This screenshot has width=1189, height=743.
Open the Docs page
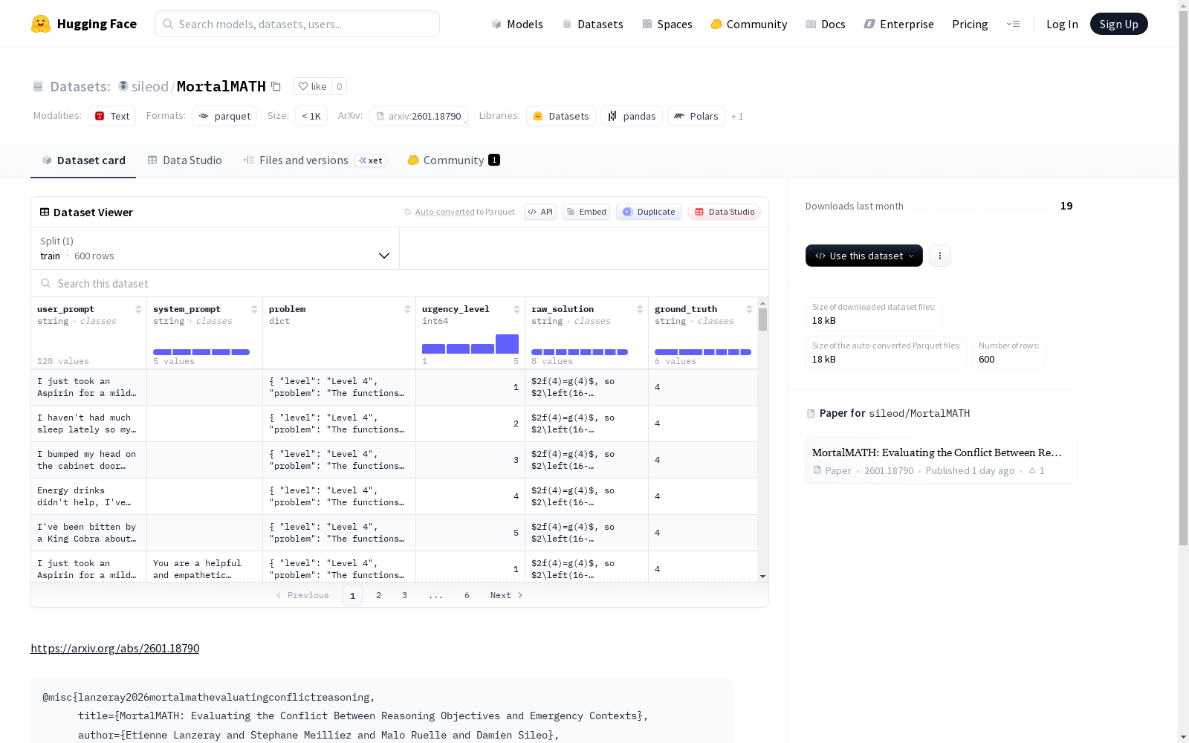(x=826, y=24)
